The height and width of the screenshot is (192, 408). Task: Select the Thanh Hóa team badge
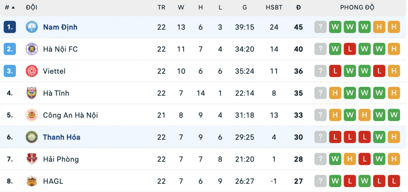[x=32, y=137]
